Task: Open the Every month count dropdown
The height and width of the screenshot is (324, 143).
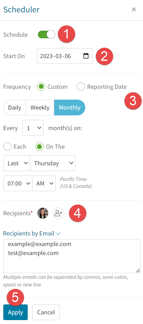Action: (33, 128)
